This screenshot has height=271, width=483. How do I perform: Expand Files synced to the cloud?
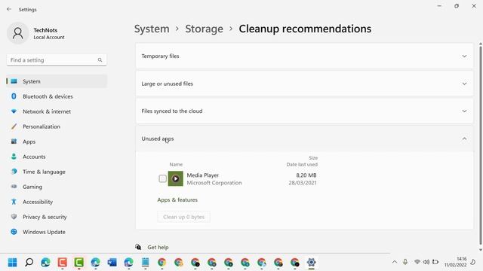click(x=304, y=111)
